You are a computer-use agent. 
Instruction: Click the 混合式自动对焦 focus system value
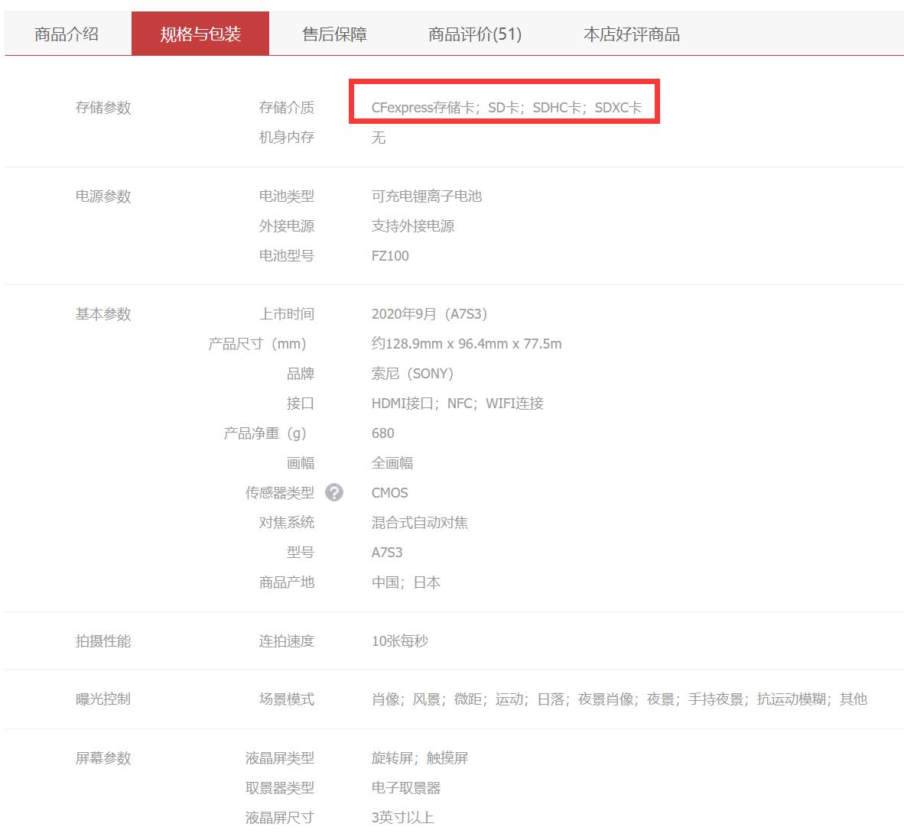tap(420, 522)
